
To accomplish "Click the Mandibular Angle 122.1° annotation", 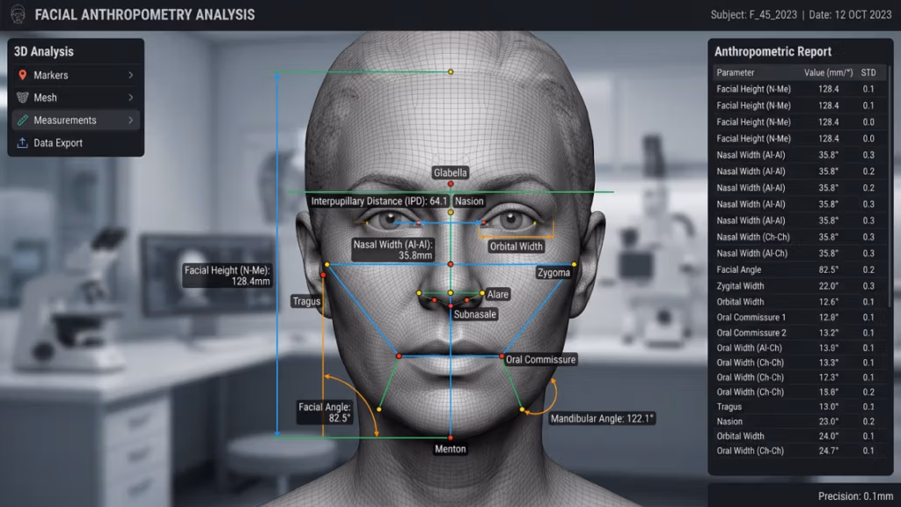I will pos(602,418).
